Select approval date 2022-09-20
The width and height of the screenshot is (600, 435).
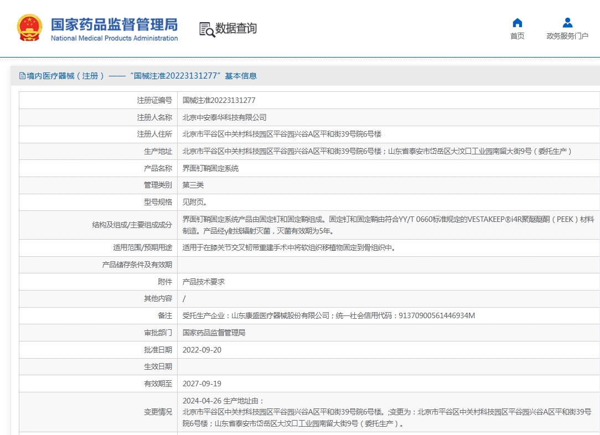coord(202,350)
